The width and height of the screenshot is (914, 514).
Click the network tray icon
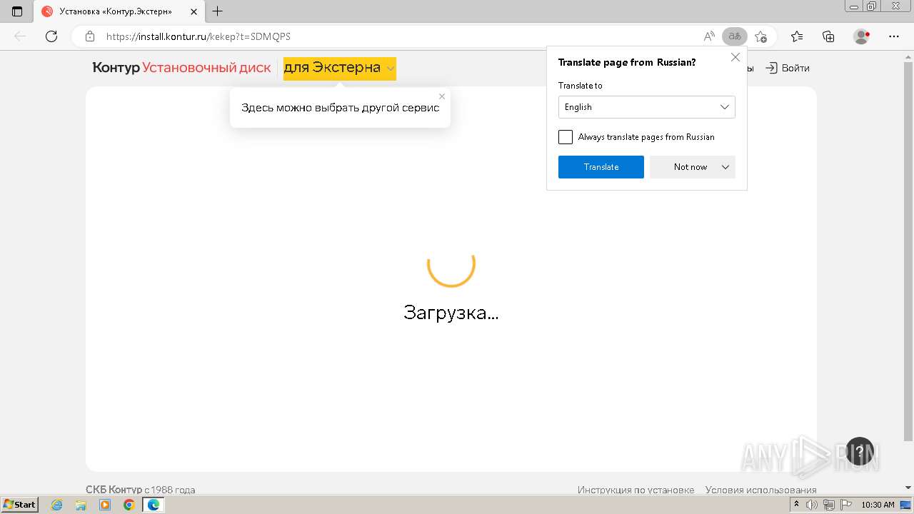click(x=829, y=505)
